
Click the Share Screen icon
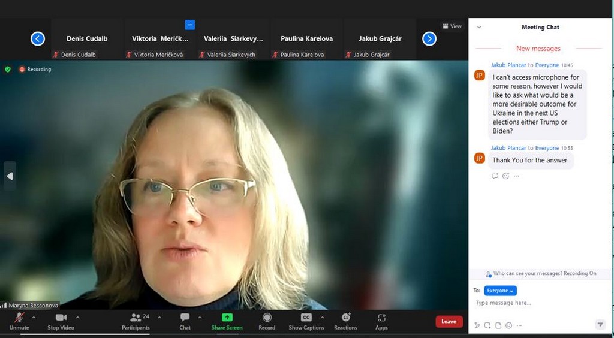227,321
